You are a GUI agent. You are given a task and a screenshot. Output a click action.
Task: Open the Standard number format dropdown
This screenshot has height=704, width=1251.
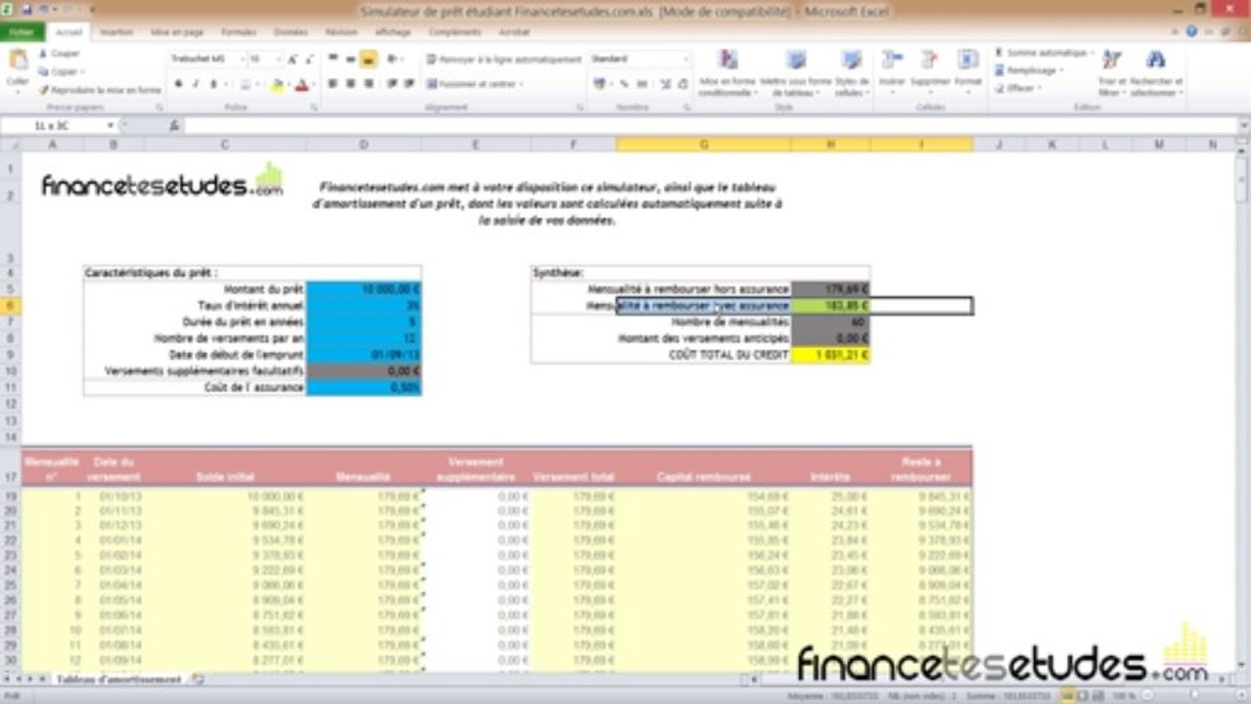(x=686, y=60)
